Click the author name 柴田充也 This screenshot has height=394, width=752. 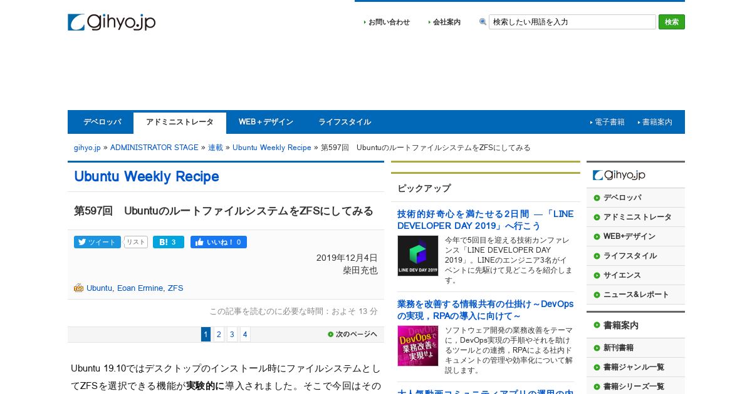tap(360, 270)
